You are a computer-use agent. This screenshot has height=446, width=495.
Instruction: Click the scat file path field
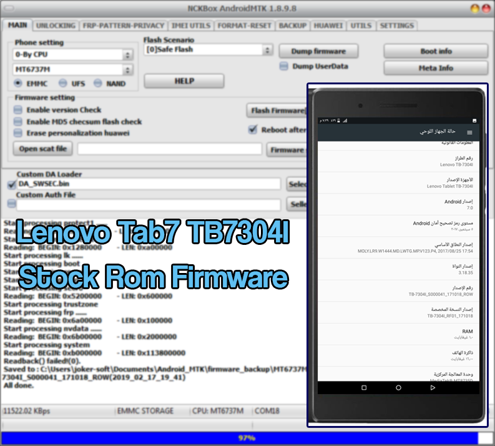170,149
